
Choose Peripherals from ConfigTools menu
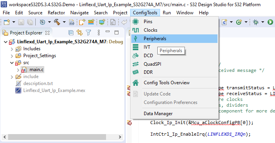(x=174, y=39)
